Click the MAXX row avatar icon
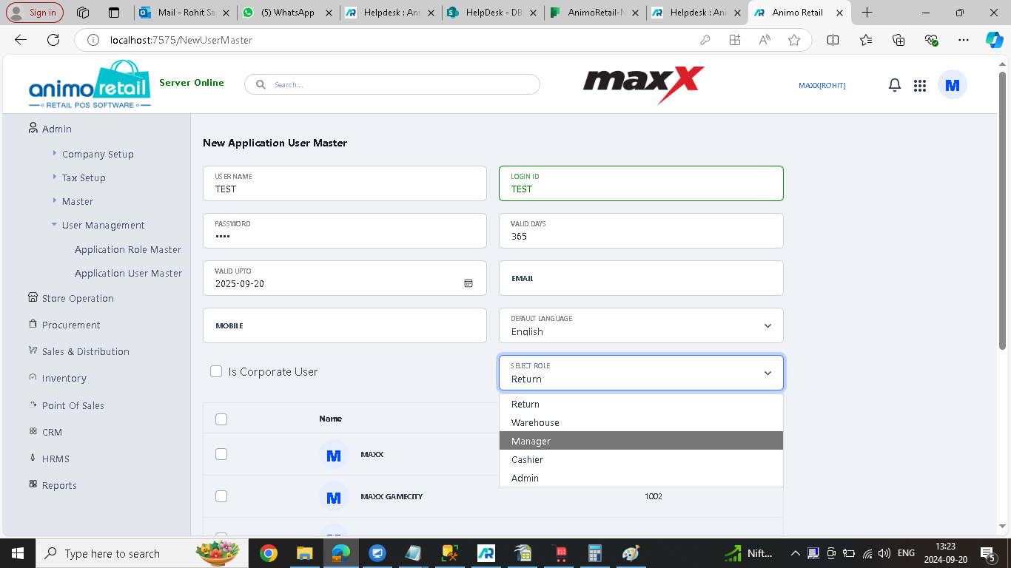 pos(334,454)
